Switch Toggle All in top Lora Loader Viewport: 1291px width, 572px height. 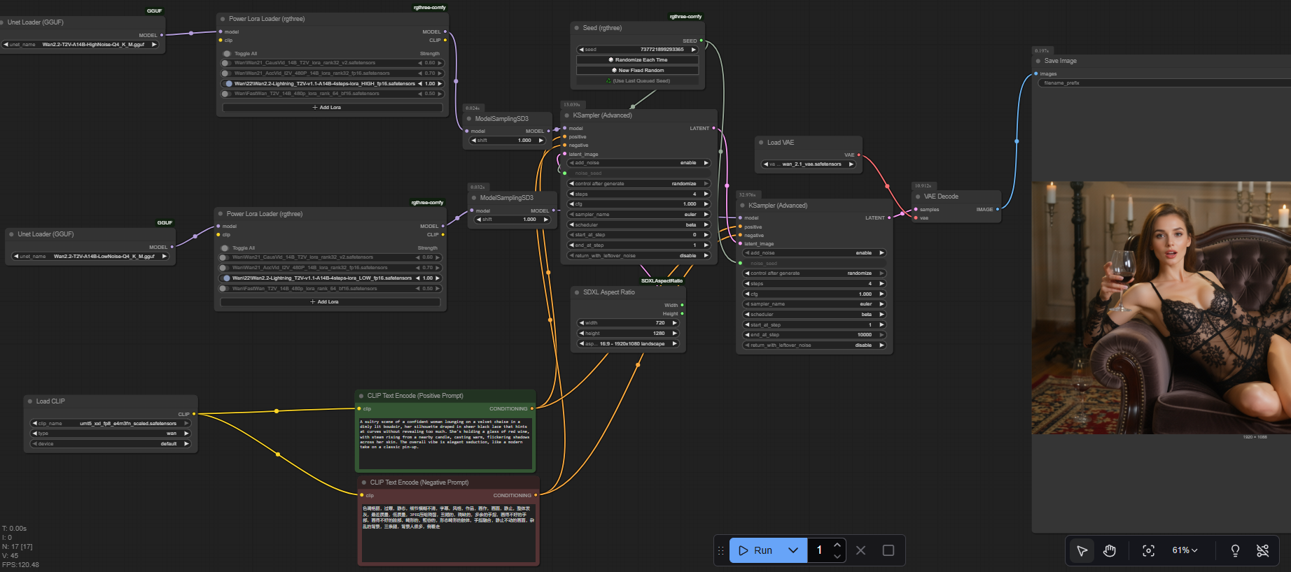228,53
